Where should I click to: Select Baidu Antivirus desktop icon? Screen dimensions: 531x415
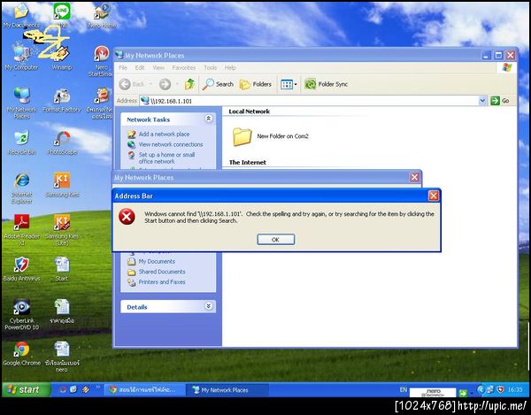point(21,269)
